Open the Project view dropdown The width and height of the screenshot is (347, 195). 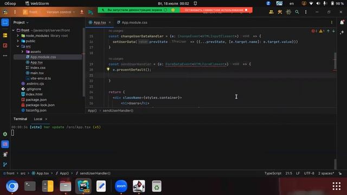[21, 22]
